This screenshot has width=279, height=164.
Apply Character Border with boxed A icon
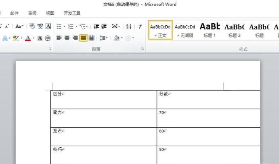[x=48, y=26]
